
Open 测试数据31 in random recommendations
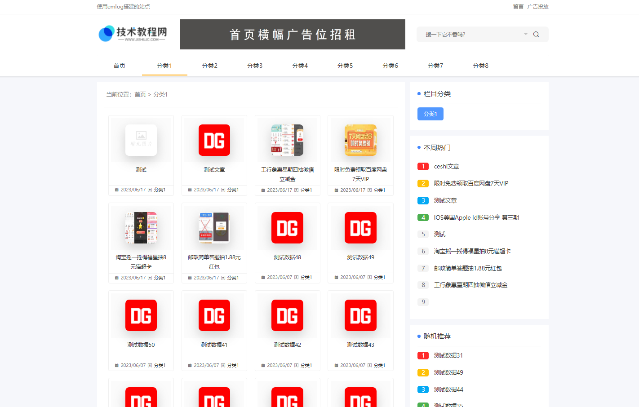(448, 356)
